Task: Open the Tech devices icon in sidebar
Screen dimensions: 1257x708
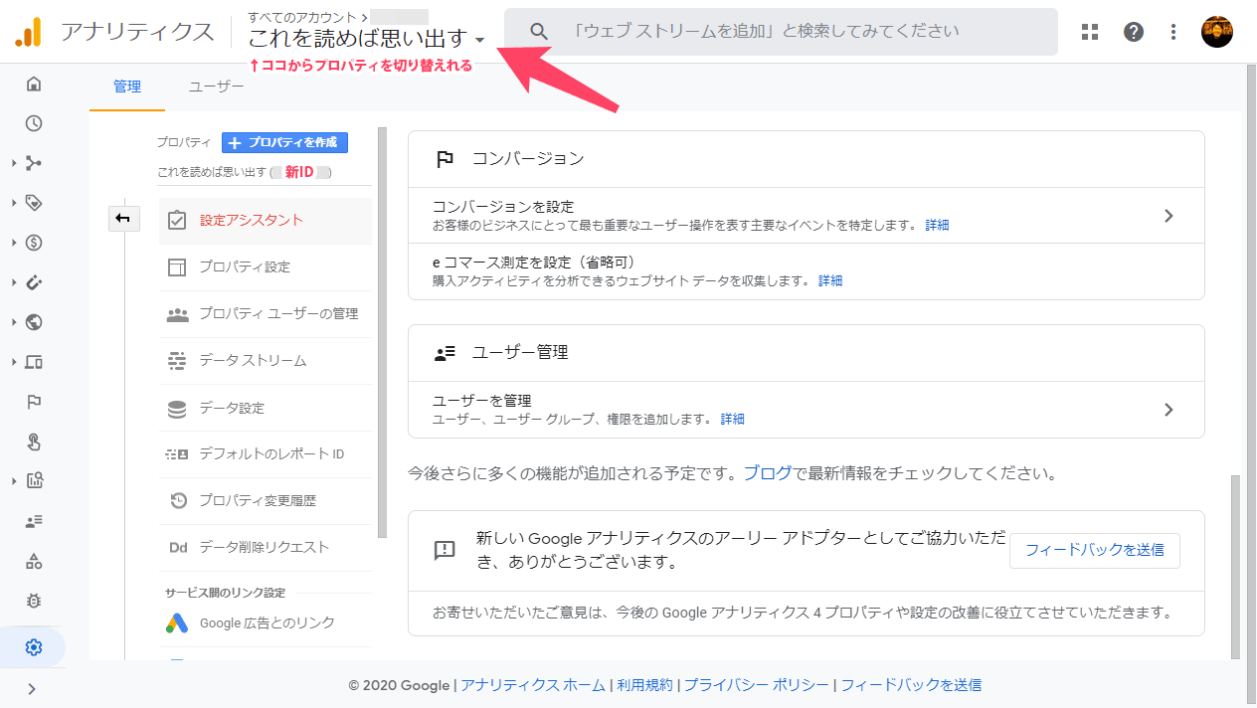Action: coord(34,362)
